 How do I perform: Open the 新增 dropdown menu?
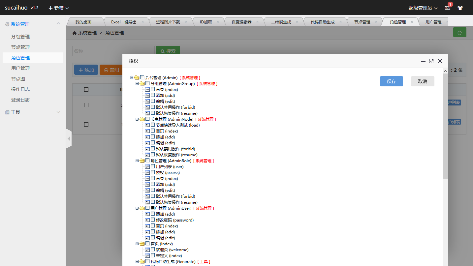59,8
